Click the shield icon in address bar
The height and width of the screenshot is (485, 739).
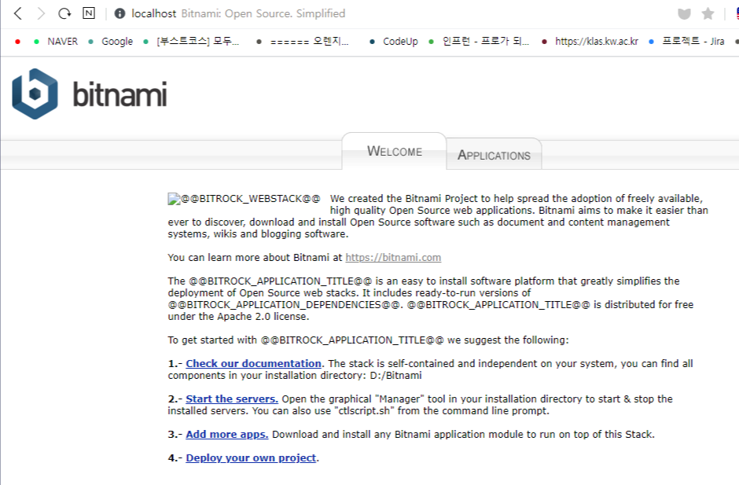(x=684, y=13)
